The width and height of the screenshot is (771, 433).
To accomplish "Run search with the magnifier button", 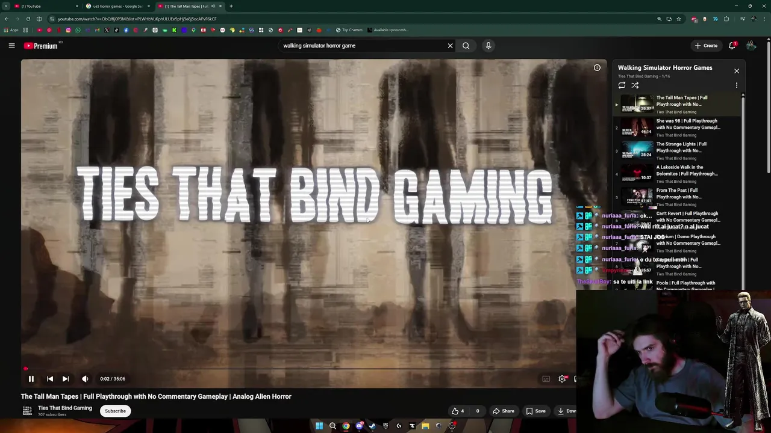I will 466,46.
